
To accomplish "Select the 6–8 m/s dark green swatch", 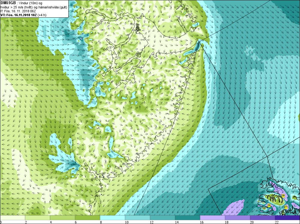I will click(x=87, y=218).
